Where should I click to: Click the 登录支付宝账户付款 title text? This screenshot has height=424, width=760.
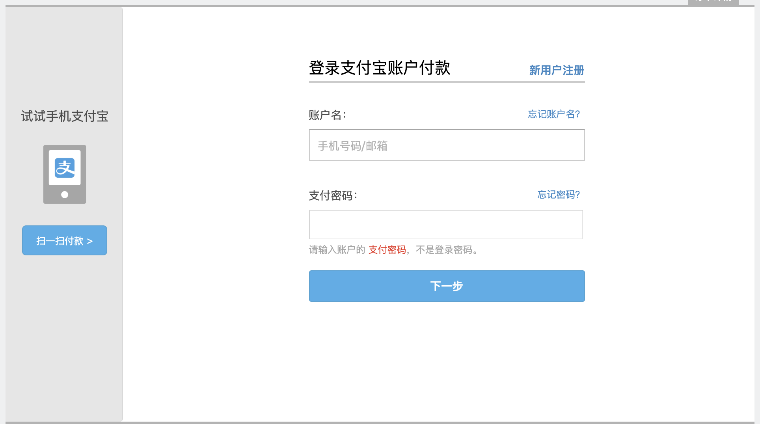pyautogui.click(x=380, y=68)
